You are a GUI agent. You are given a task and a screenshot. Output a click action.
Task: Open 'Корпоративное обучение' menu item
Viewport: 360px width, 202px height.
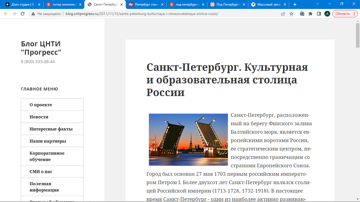[x=52, y=156]
